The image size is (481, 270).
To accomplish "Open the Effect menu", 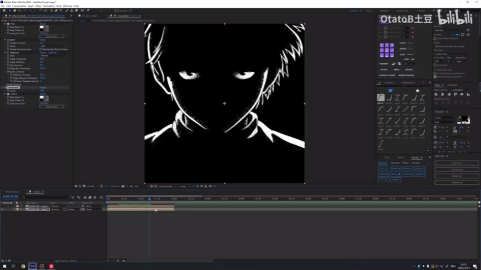I will [38, 6].
